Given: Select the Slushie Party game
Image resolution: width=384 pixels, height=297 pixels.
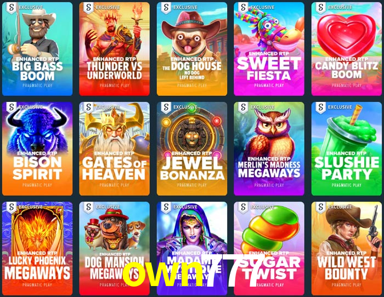Looking at the screenshot, I should pyautogui.click(x=347, y=148).
